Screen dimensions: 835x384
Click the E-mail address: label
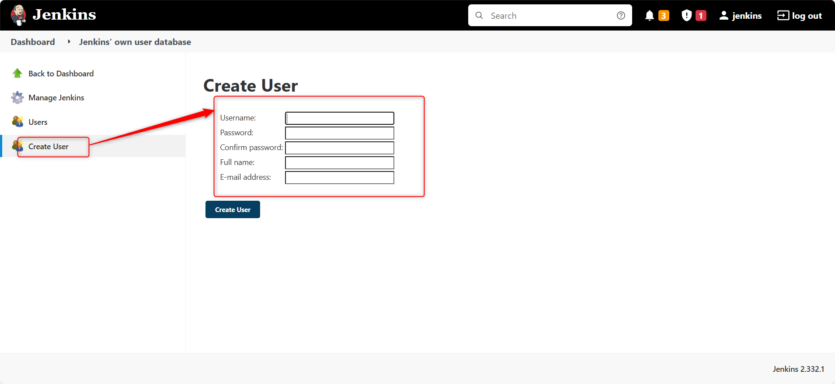point(245,177)
